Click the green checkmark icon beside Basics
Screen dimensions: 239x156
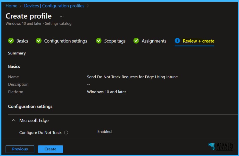click(11, 41)
